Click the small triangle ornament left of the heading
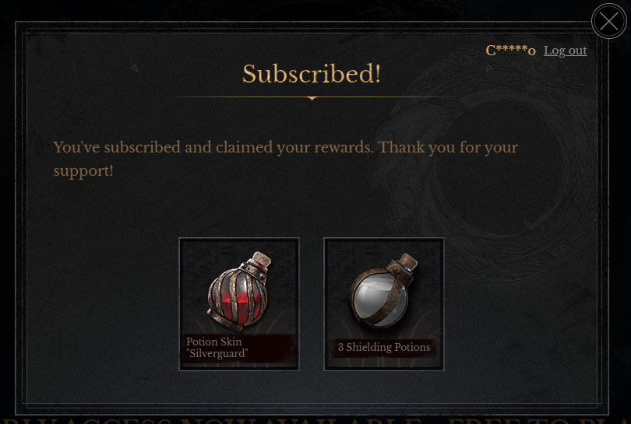 click(x=135, y=68)
